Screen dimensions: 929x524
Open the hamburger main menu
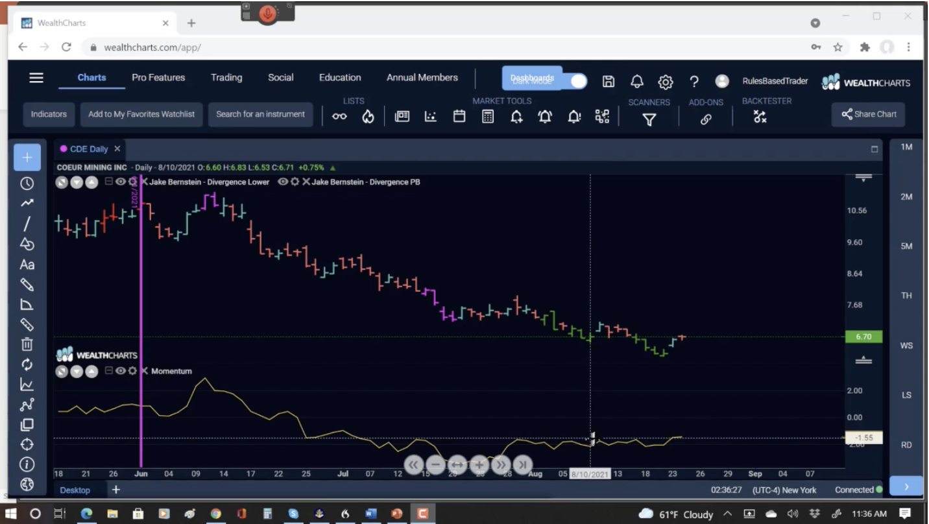[36, 78]
